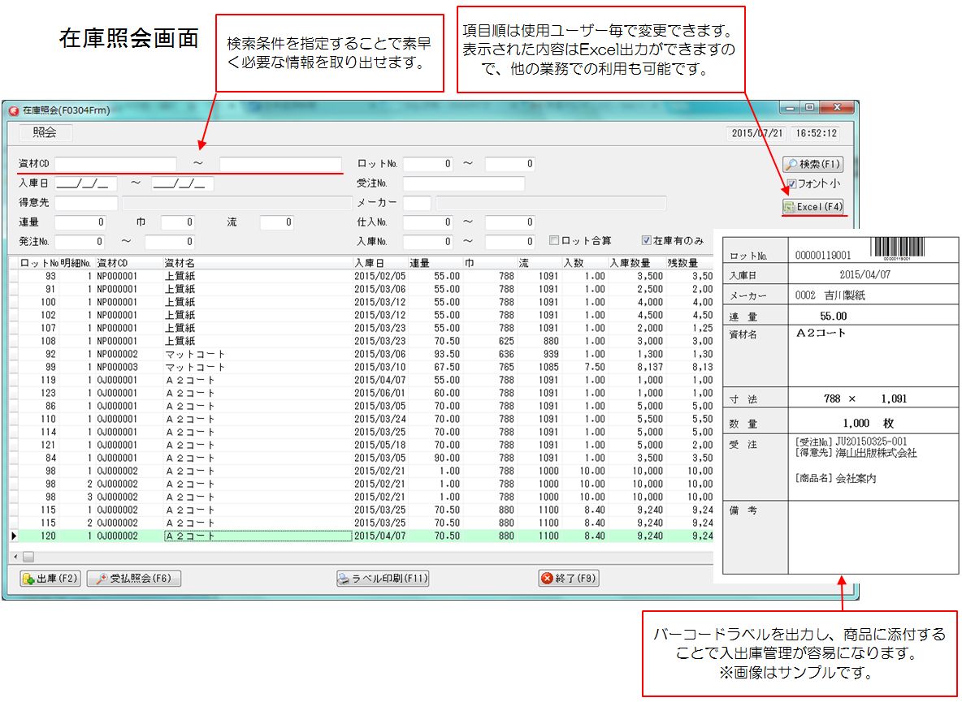This screenshot has height=702, width=962.
Task: Click the horizontal scrollbar left arrow
Action: [15, 558]
